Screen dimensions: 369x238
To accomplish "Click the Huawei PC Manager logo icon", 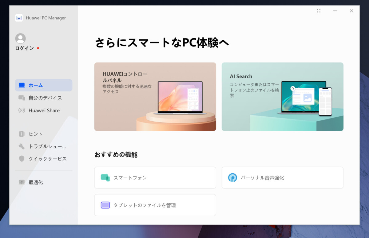I will pyautogui.click(x=19, y=18).
